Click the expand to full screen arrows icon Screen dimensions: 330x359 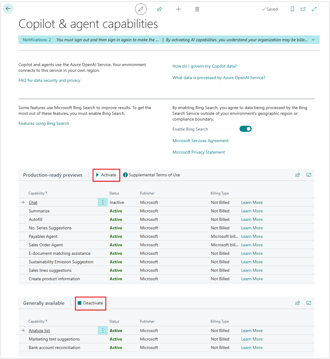(314, 9)
